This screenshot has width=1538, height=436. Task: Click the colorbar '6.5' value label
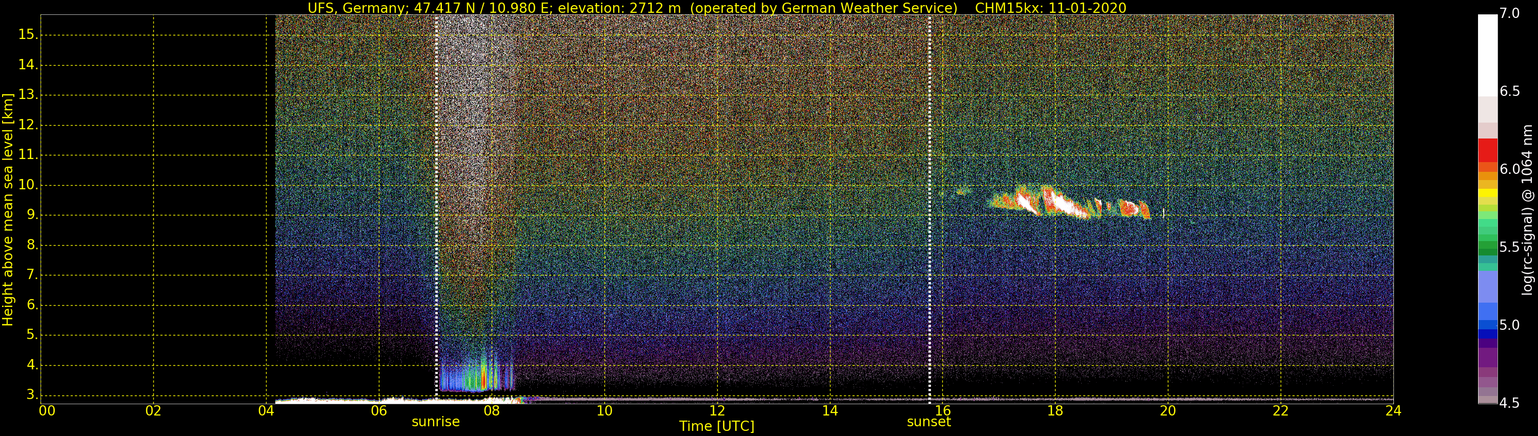[1510, 91]
